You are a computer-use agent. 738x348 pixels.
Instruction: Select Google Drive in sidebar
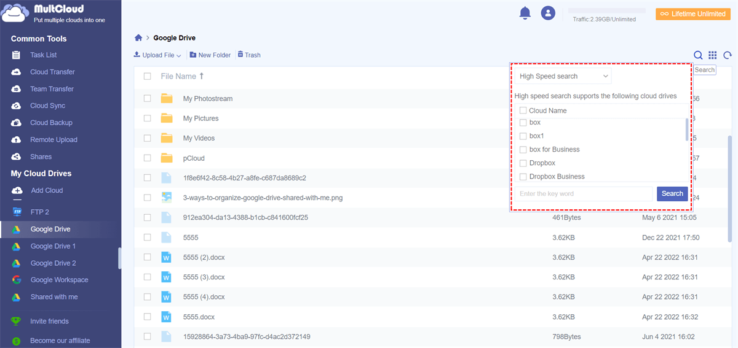50,229
